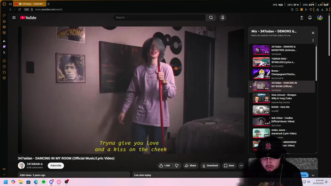
Task: Play Oreo (Uncut) - Shotgun Willy video
Action: point(282,98)
